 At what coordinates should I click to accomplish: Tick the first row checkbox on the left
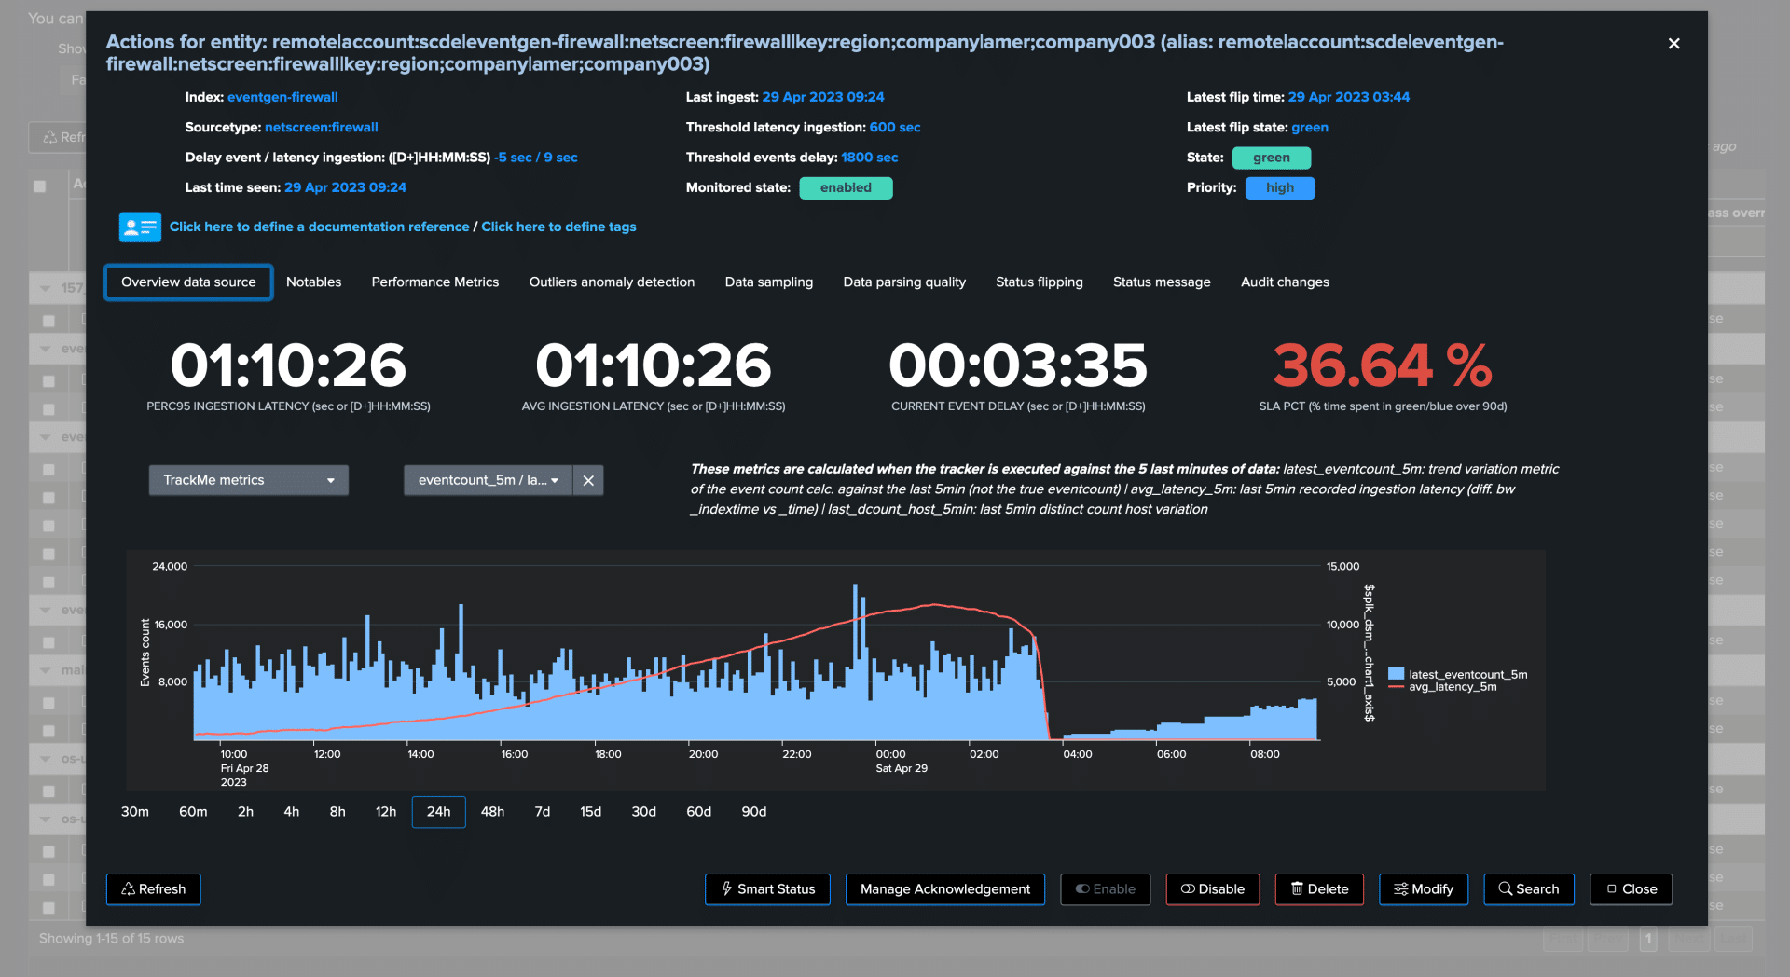[x=48, y=319]
